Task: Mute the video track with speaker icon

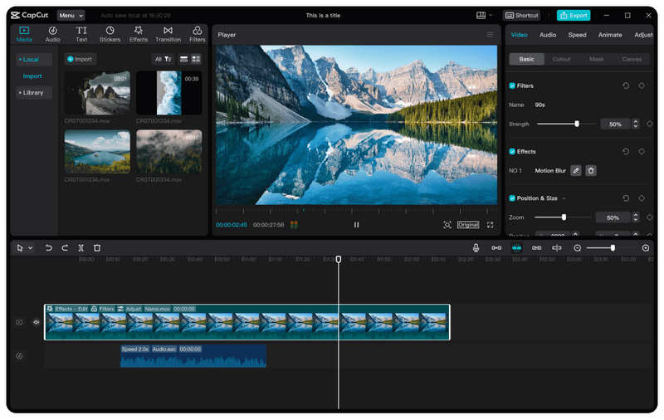Action: click(x=37, y=322)
